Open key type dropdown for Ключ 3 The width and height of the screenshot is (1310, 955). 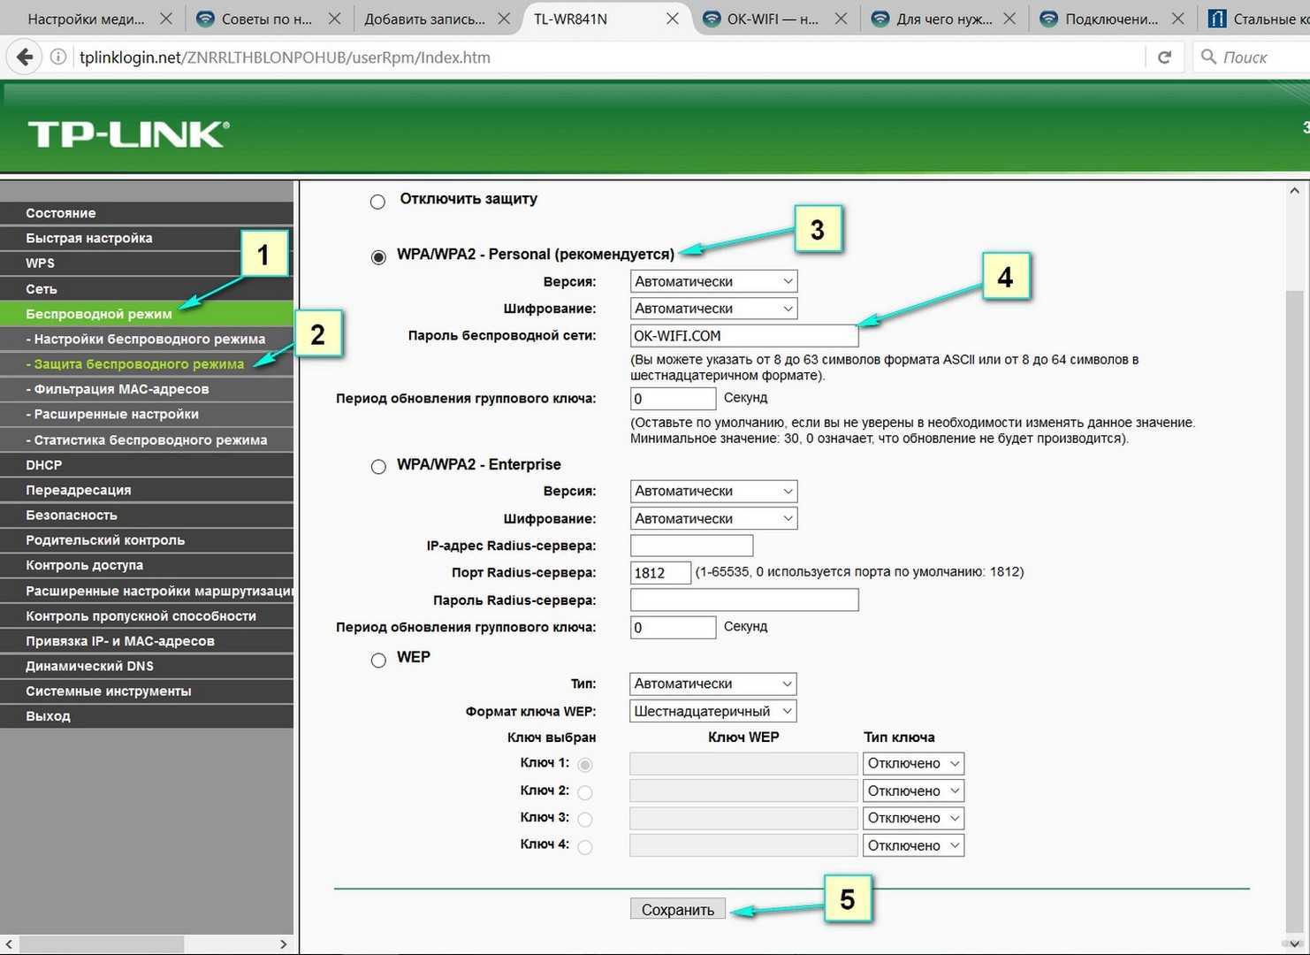pyautogui.click(x=913, y=818)
